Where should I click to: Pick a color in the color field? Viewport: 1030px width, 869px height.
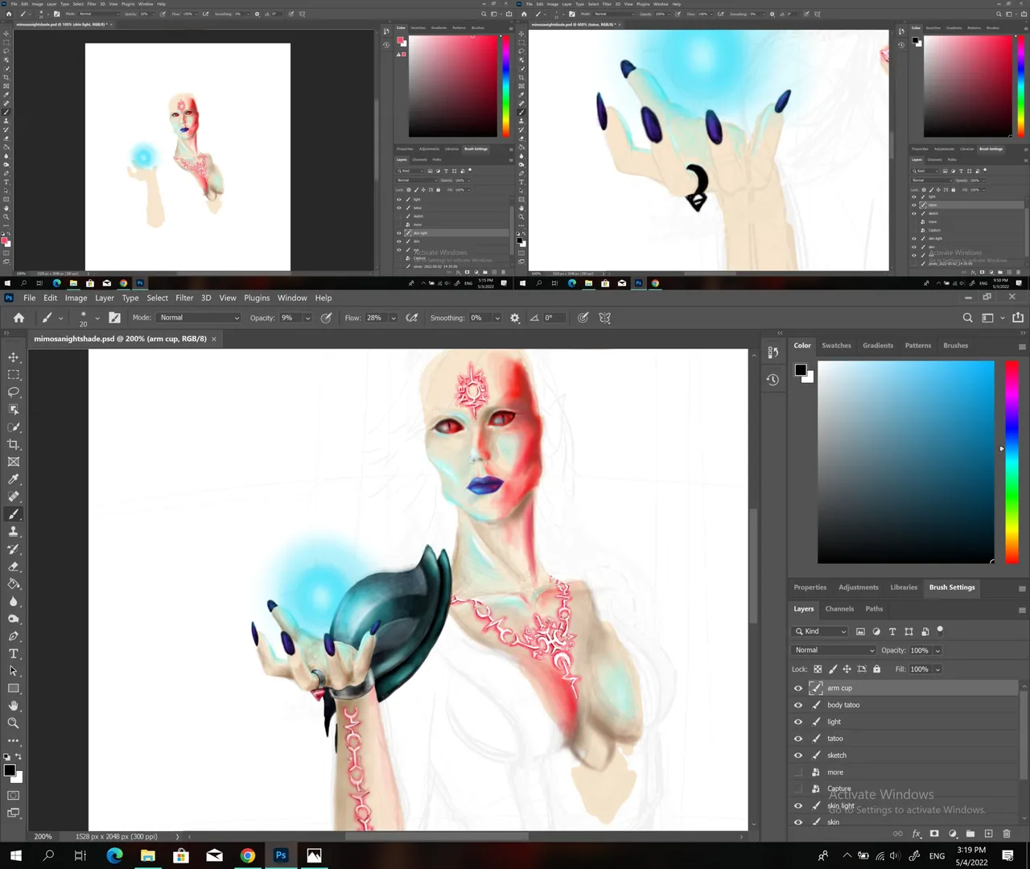pos(906,462)
